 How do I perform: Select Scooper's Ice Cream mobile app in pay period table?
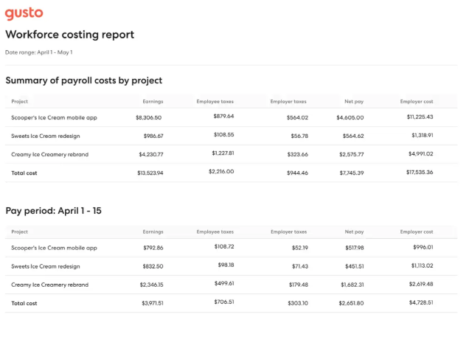[54, 248]
